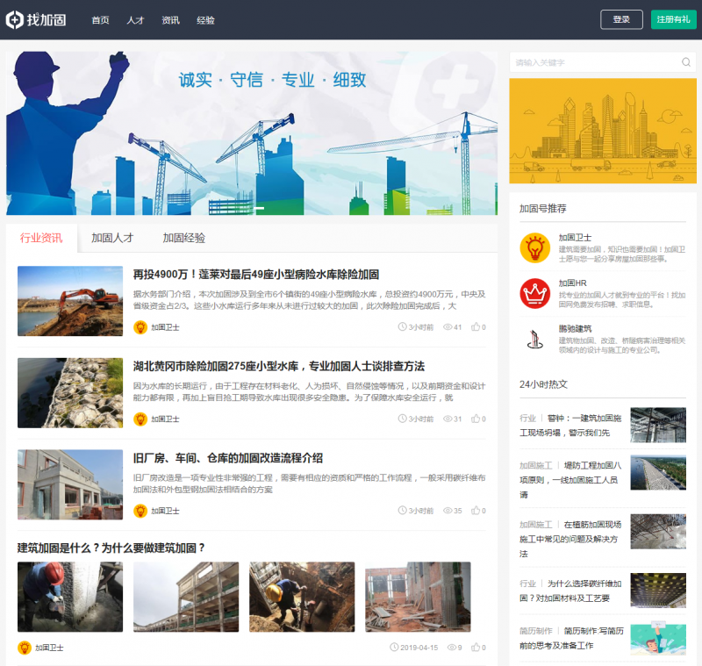This screenshot has height=666, width=702.
Task: Select the 加固人才 tab
Action: pyautogui.click(x=112, y=238)
